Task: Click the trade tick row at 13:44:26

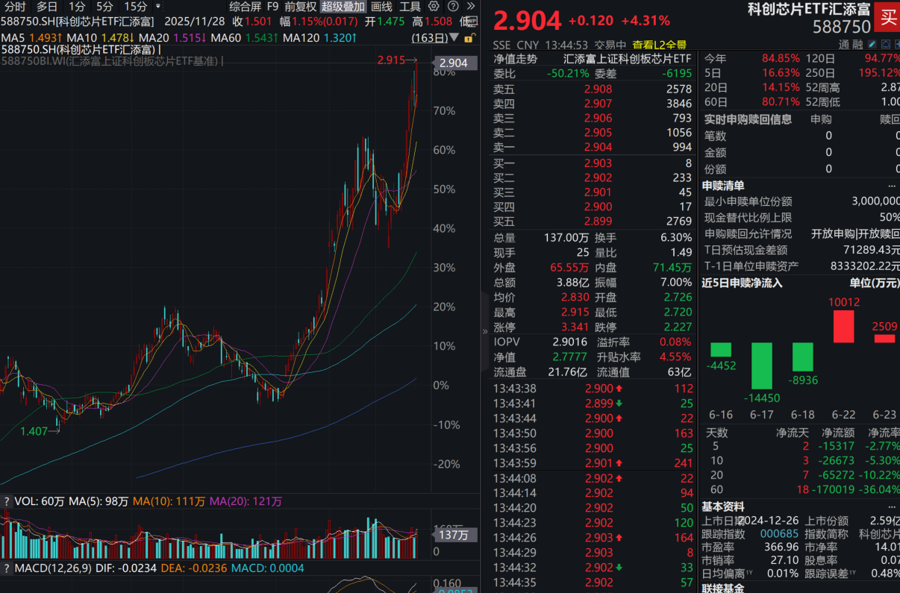Action: click(593, 537)
